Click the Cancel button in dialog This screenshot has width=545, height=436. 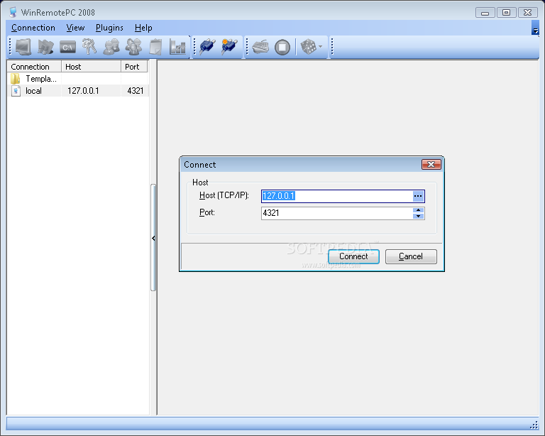411,256
